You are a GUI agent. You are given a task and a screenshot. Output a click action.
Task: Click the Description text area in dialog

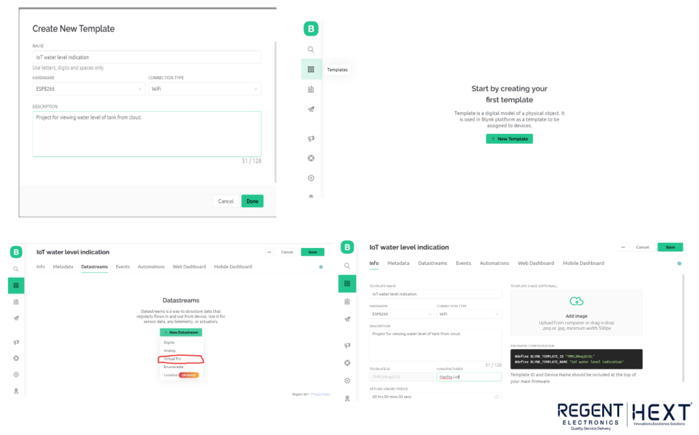(x=147, y=134)
